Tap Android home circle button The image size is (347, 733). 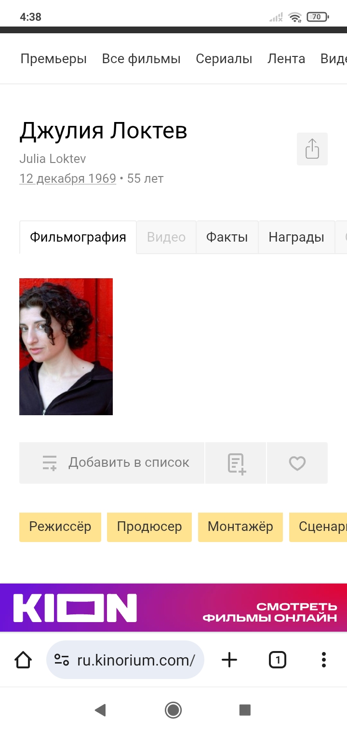click(x=173, y=709)
